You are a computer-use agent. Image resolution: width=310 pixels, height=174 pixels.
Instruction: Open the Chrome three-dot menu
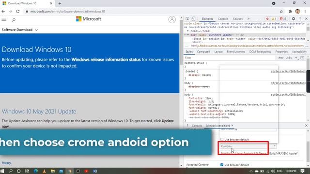coord(305,12)
